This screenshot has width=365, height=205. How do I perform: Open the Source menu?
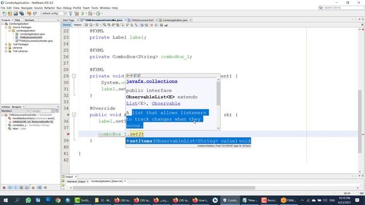(38, 8)
